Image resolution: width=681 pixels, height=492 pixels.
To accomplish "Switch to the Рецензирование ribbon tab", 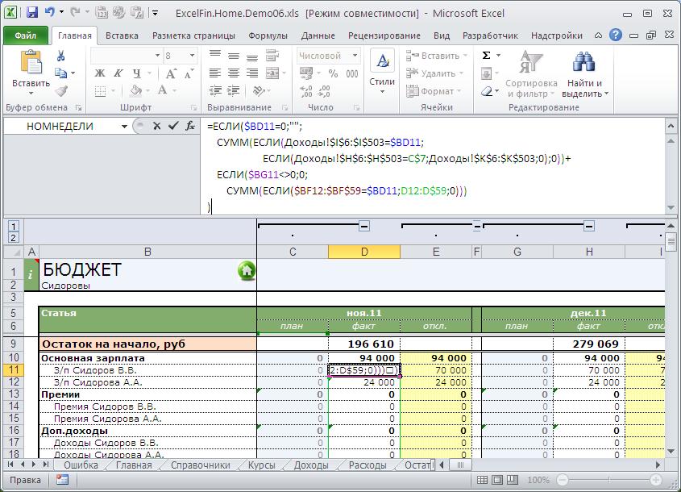I will (x=384, y=35).
